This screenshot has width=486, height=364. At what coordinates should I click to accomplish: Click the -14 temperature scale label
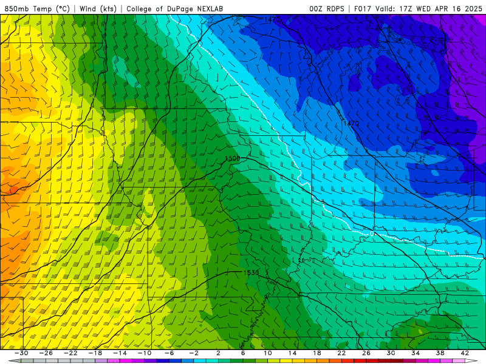[x=120, y=353]
